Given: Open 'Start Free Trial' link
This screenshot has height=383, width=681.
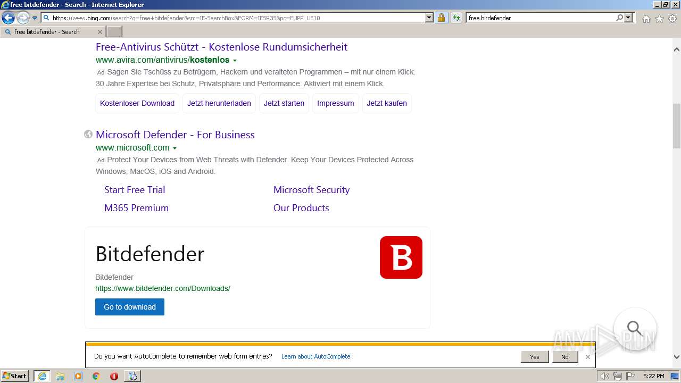Looking at the screenshot, I should tap(135, 190).
